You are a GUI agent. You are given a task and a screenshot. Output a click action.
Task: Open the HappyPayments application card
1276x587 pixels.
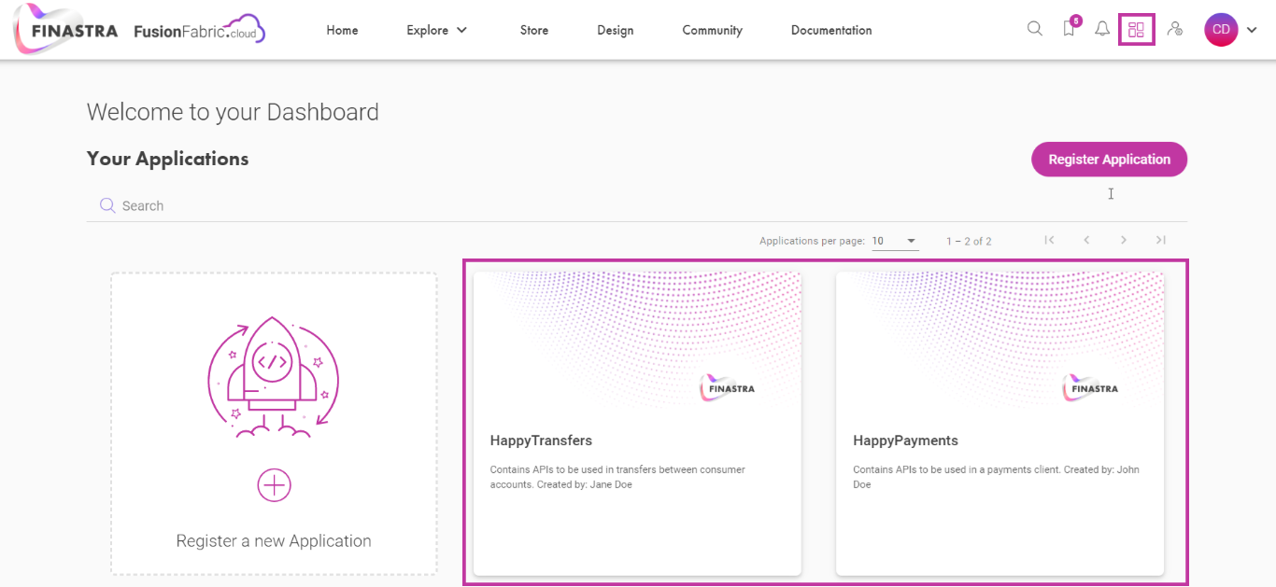click(x=1000, y=424)
